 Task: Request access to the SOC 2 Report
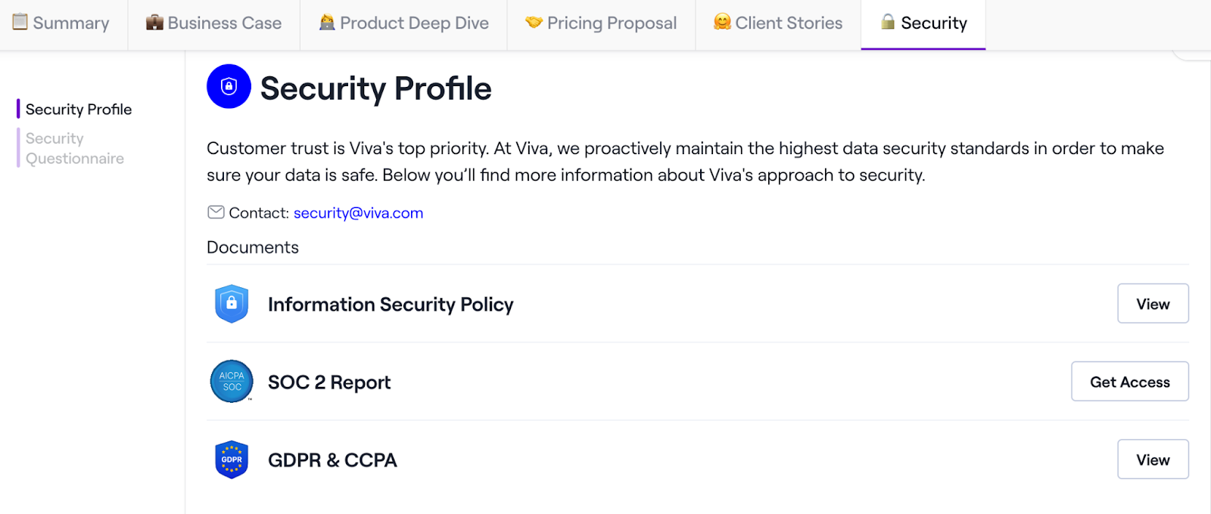(1130, 382)
